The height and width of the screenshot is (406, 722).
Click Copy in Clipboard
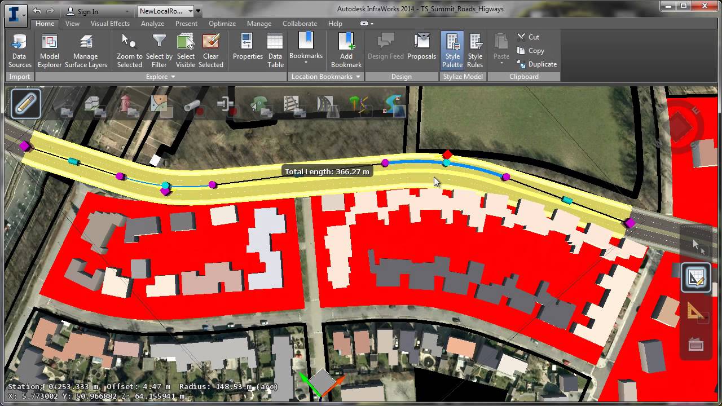(531, 51)
